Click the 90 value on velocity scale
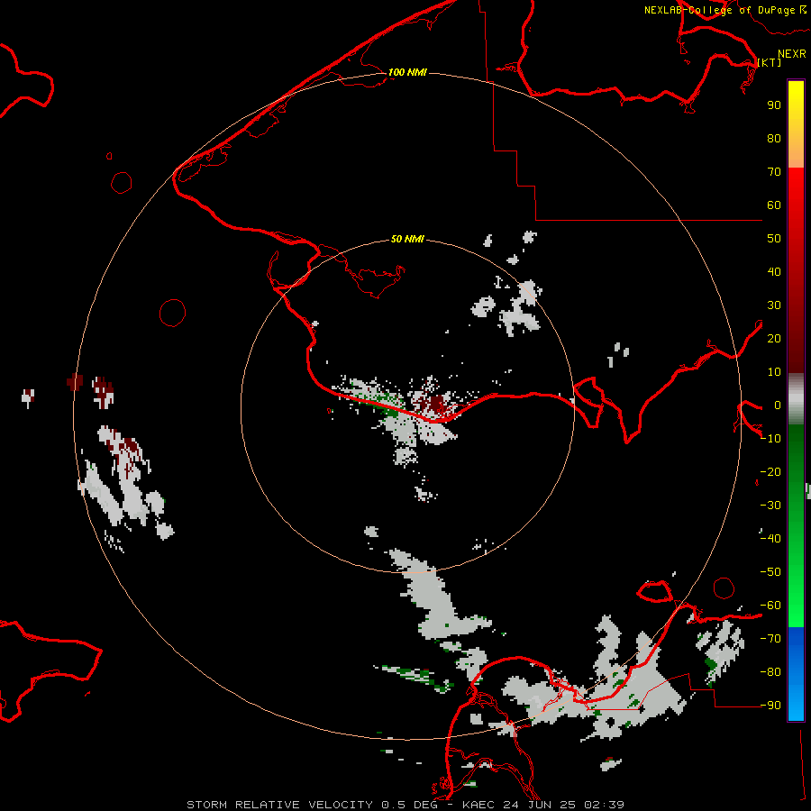Image resolution: width=811 pixels, height=811 pixels. (x=774, y=105)
